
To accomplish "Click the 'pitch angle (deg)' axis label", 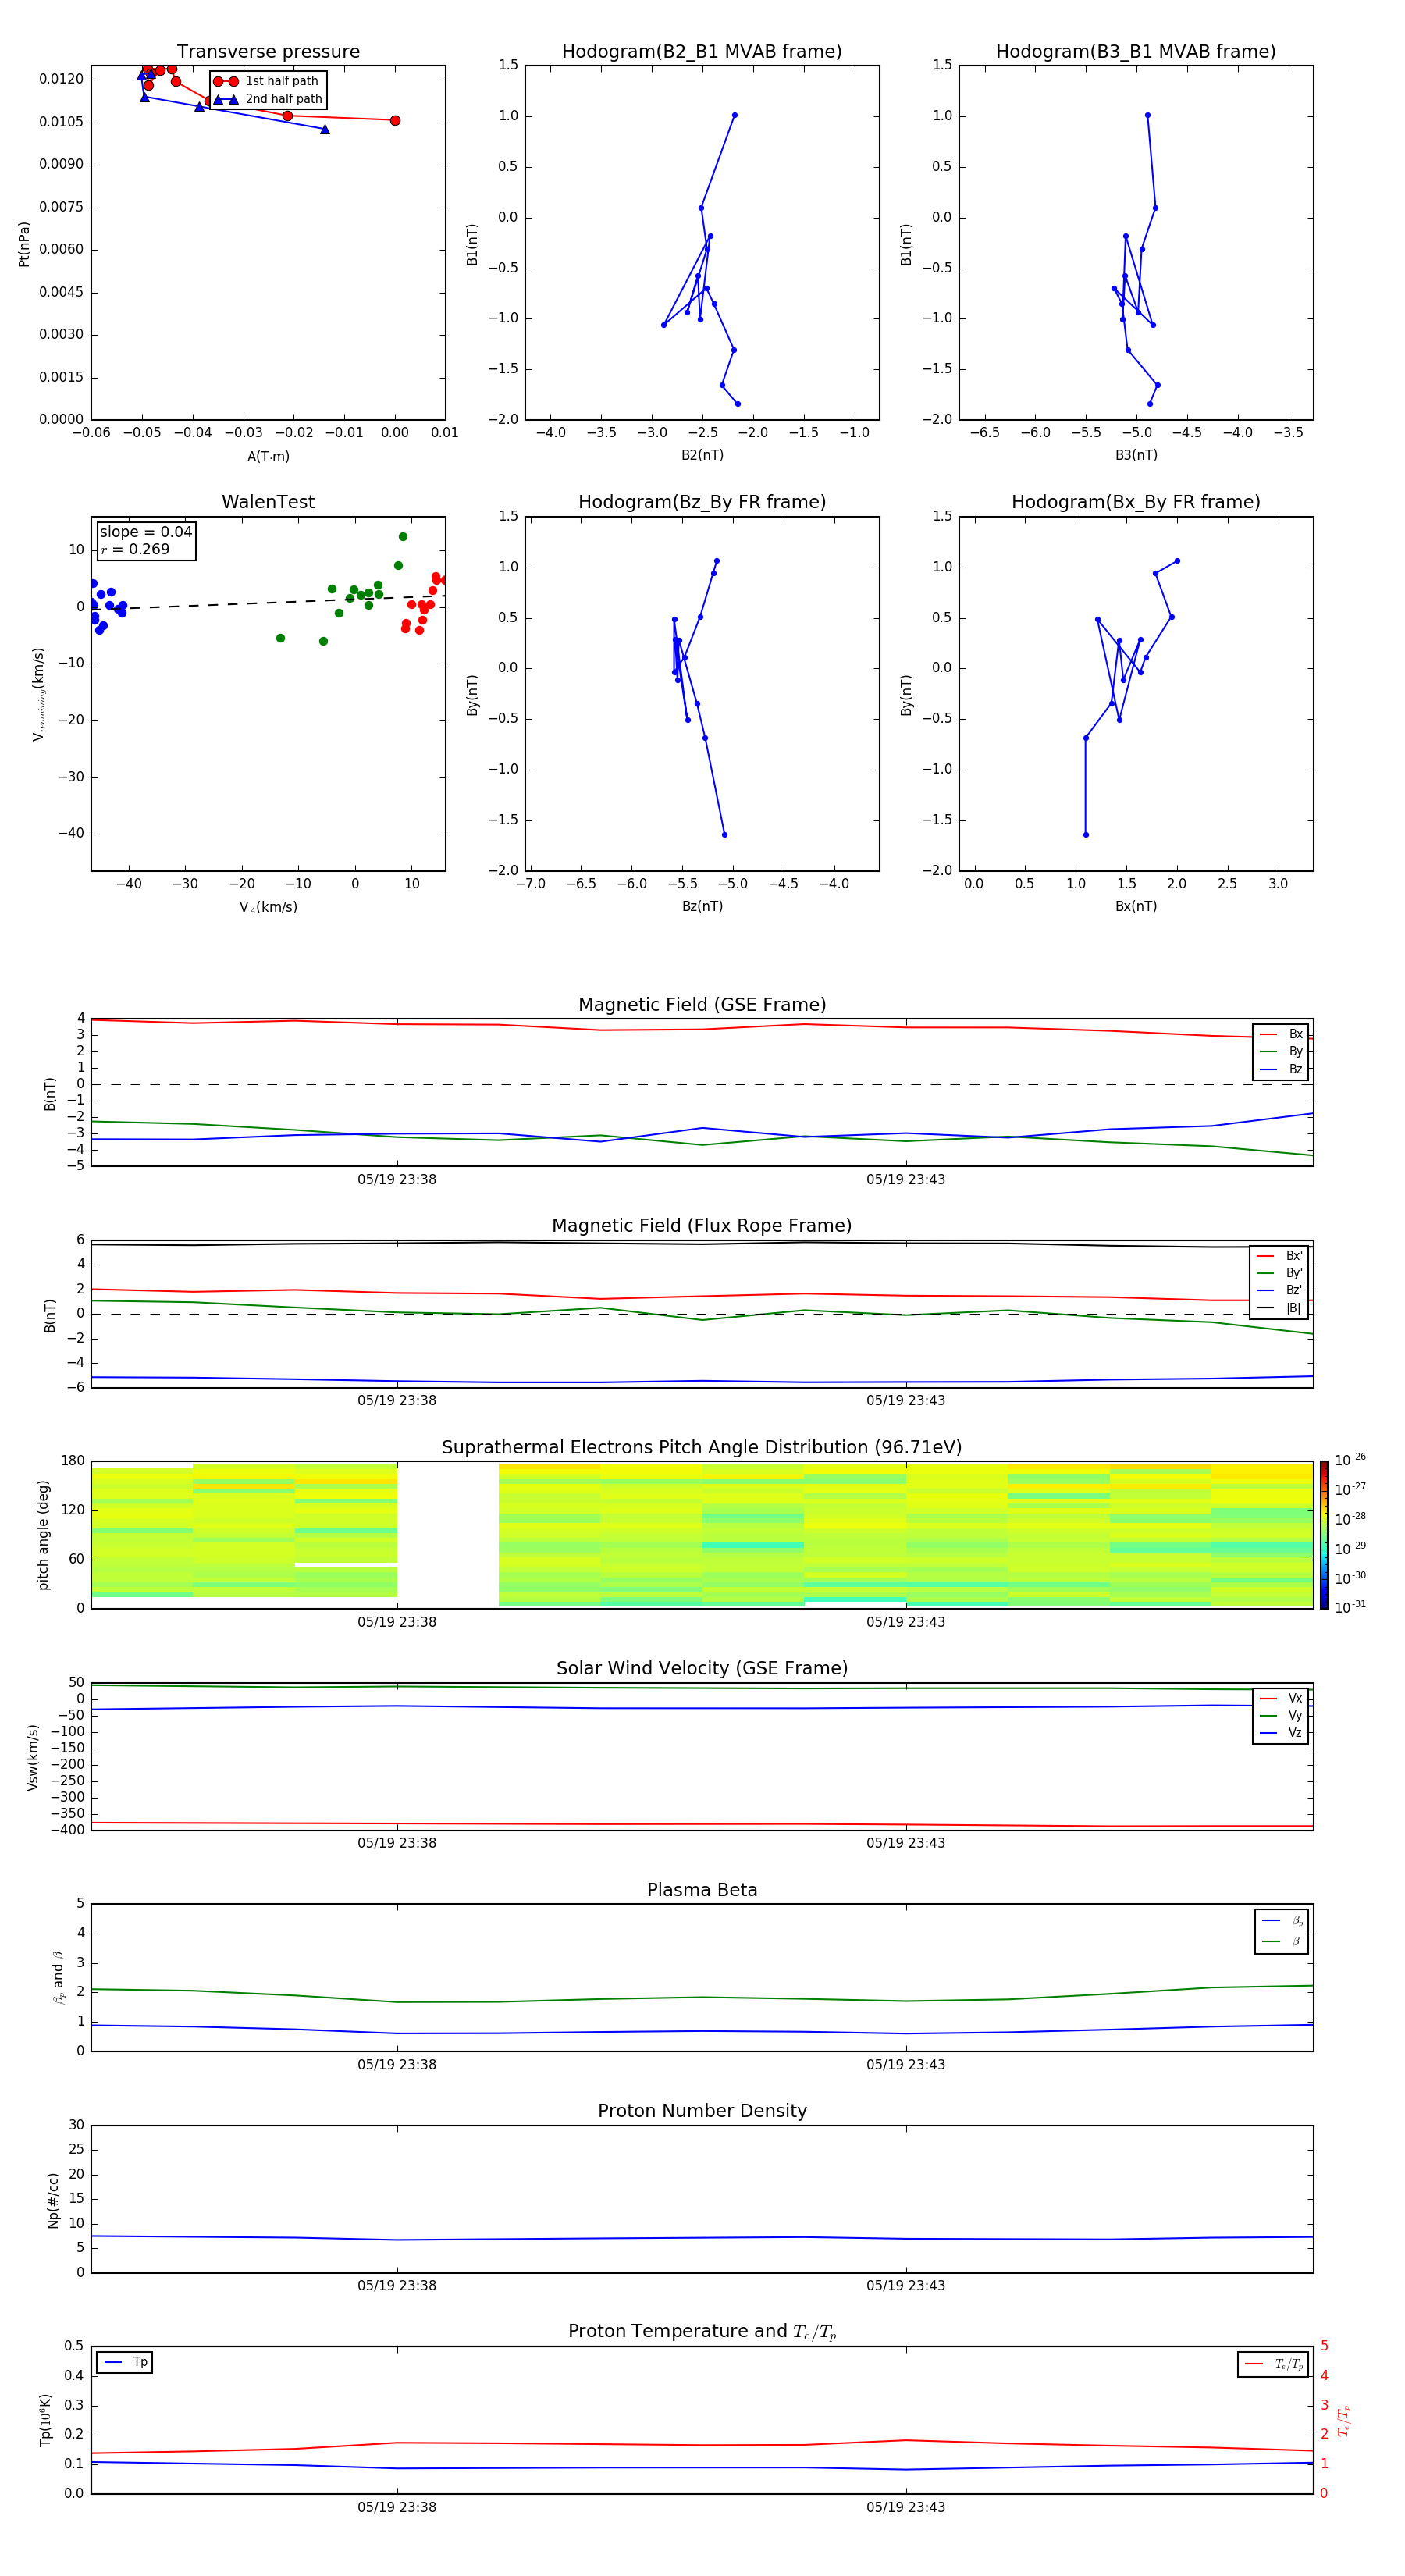I will [43, 1535].
